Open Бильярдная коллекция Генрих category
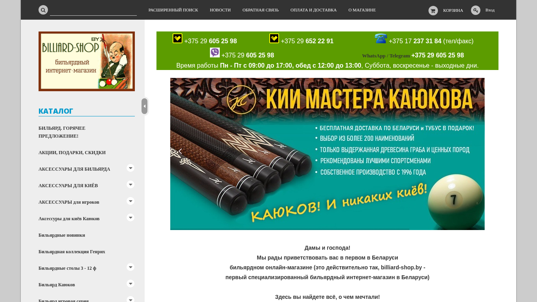The width and height of the screenshot is (537, 302). tap(72, 252)
